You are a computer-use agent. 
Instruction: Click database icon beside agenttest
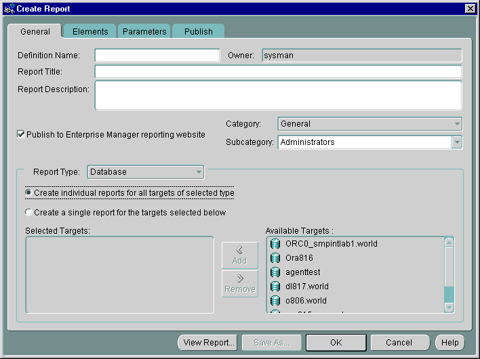pos(275,272)
